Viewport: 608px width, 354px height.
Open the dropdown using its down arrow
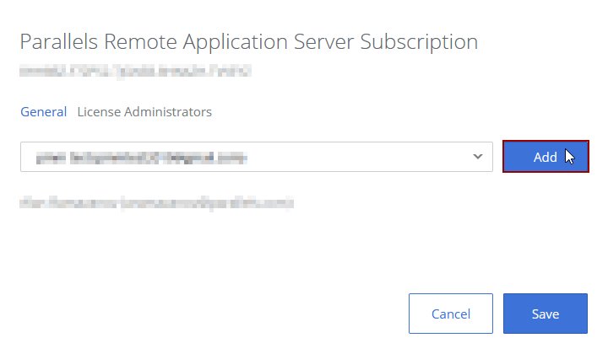(478, 157)
